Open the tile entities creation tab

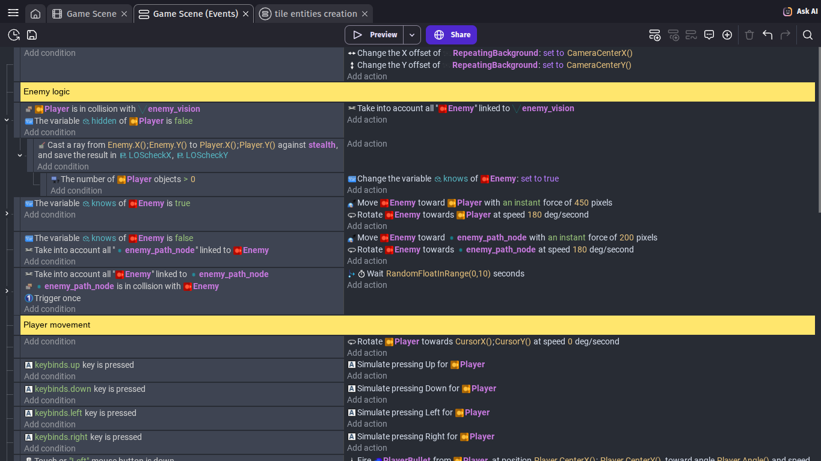tap(315, 14)
